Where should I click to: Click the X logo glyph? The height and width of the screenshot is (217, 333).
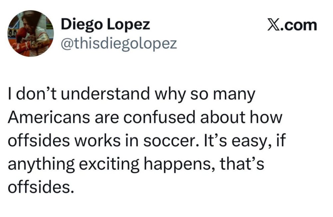(x=273, y=25)
